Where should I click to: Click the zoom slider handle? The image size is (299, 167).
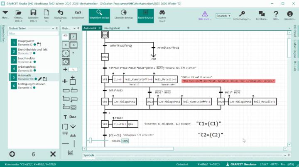pyautogui.click(x=91, y=141)
